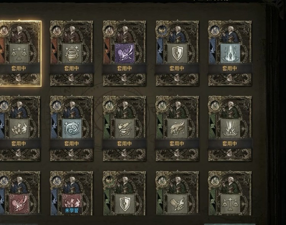Select the shield icon on blue-ribbon card
Viewport: 286px width, 225px height.
tap(177, 54)
